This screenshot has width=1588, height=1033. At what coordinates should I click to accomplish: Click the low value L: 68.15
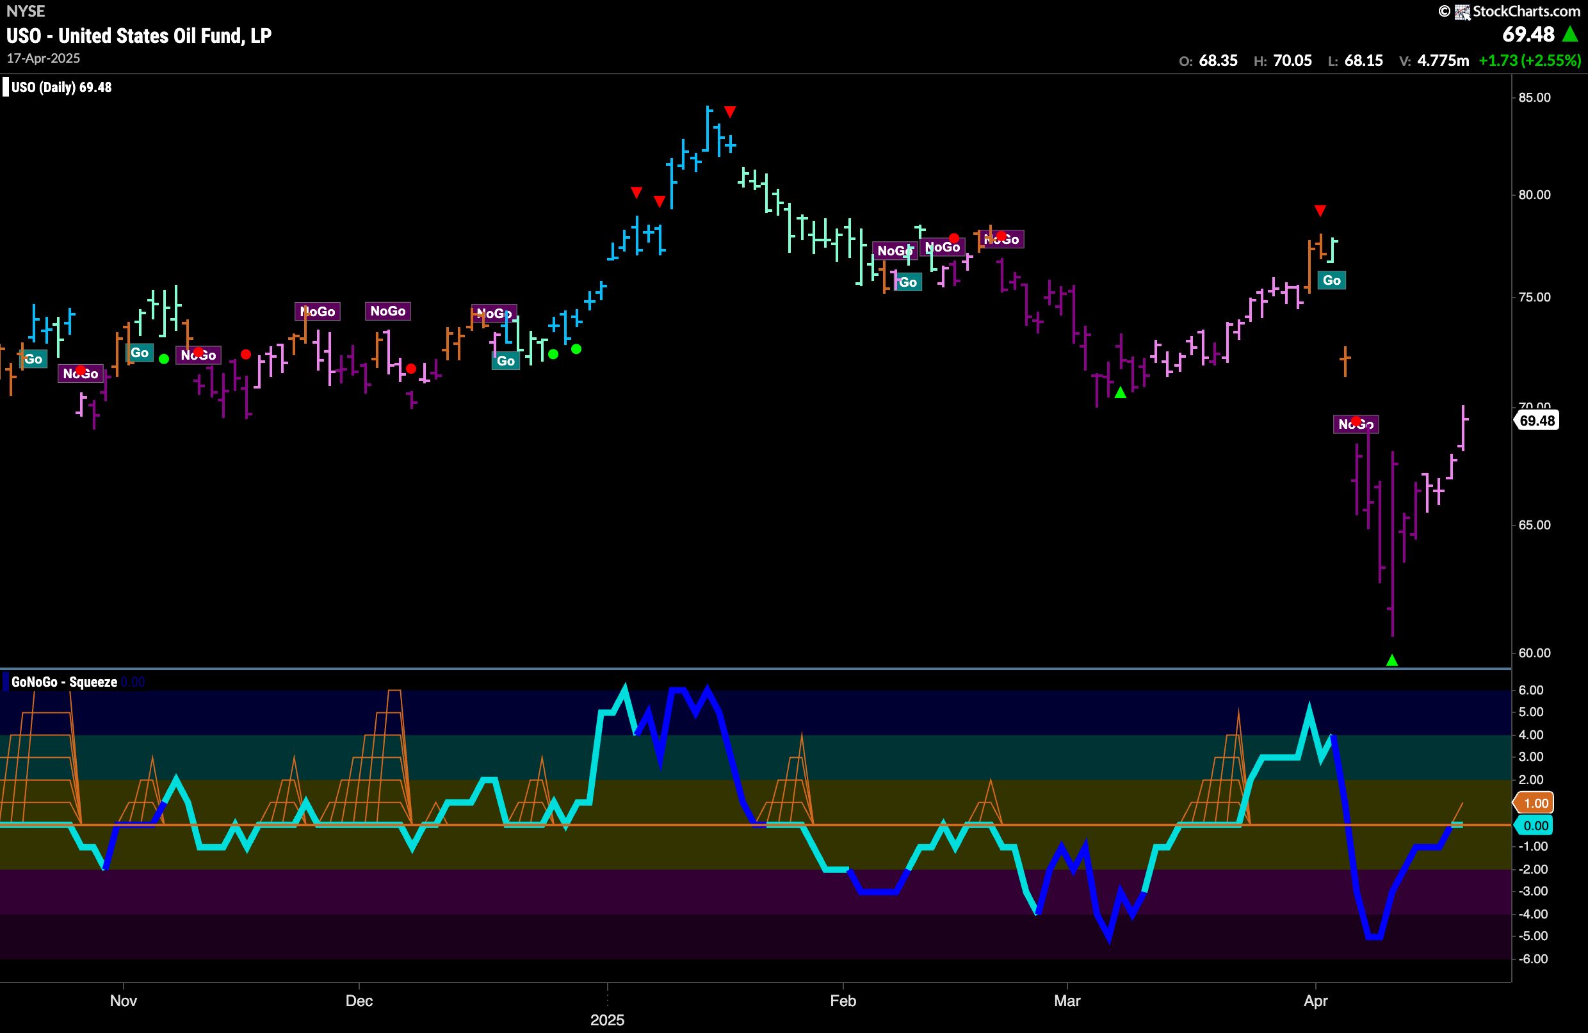[x=1355, y=61]
